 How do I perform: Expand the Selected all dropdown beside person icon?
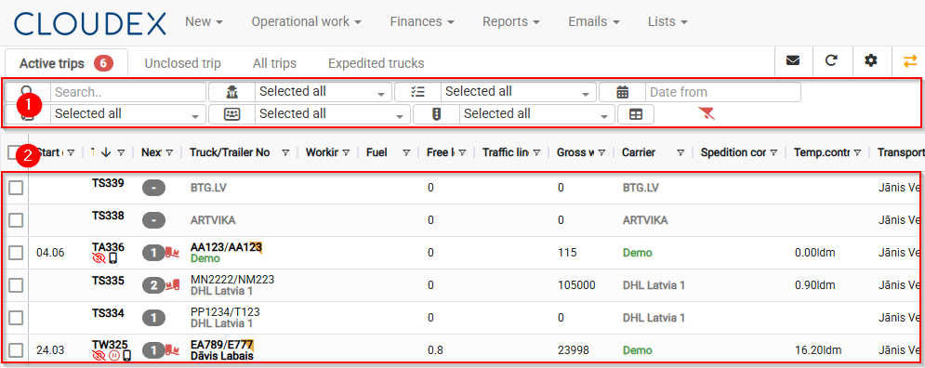tap(324, 92)
